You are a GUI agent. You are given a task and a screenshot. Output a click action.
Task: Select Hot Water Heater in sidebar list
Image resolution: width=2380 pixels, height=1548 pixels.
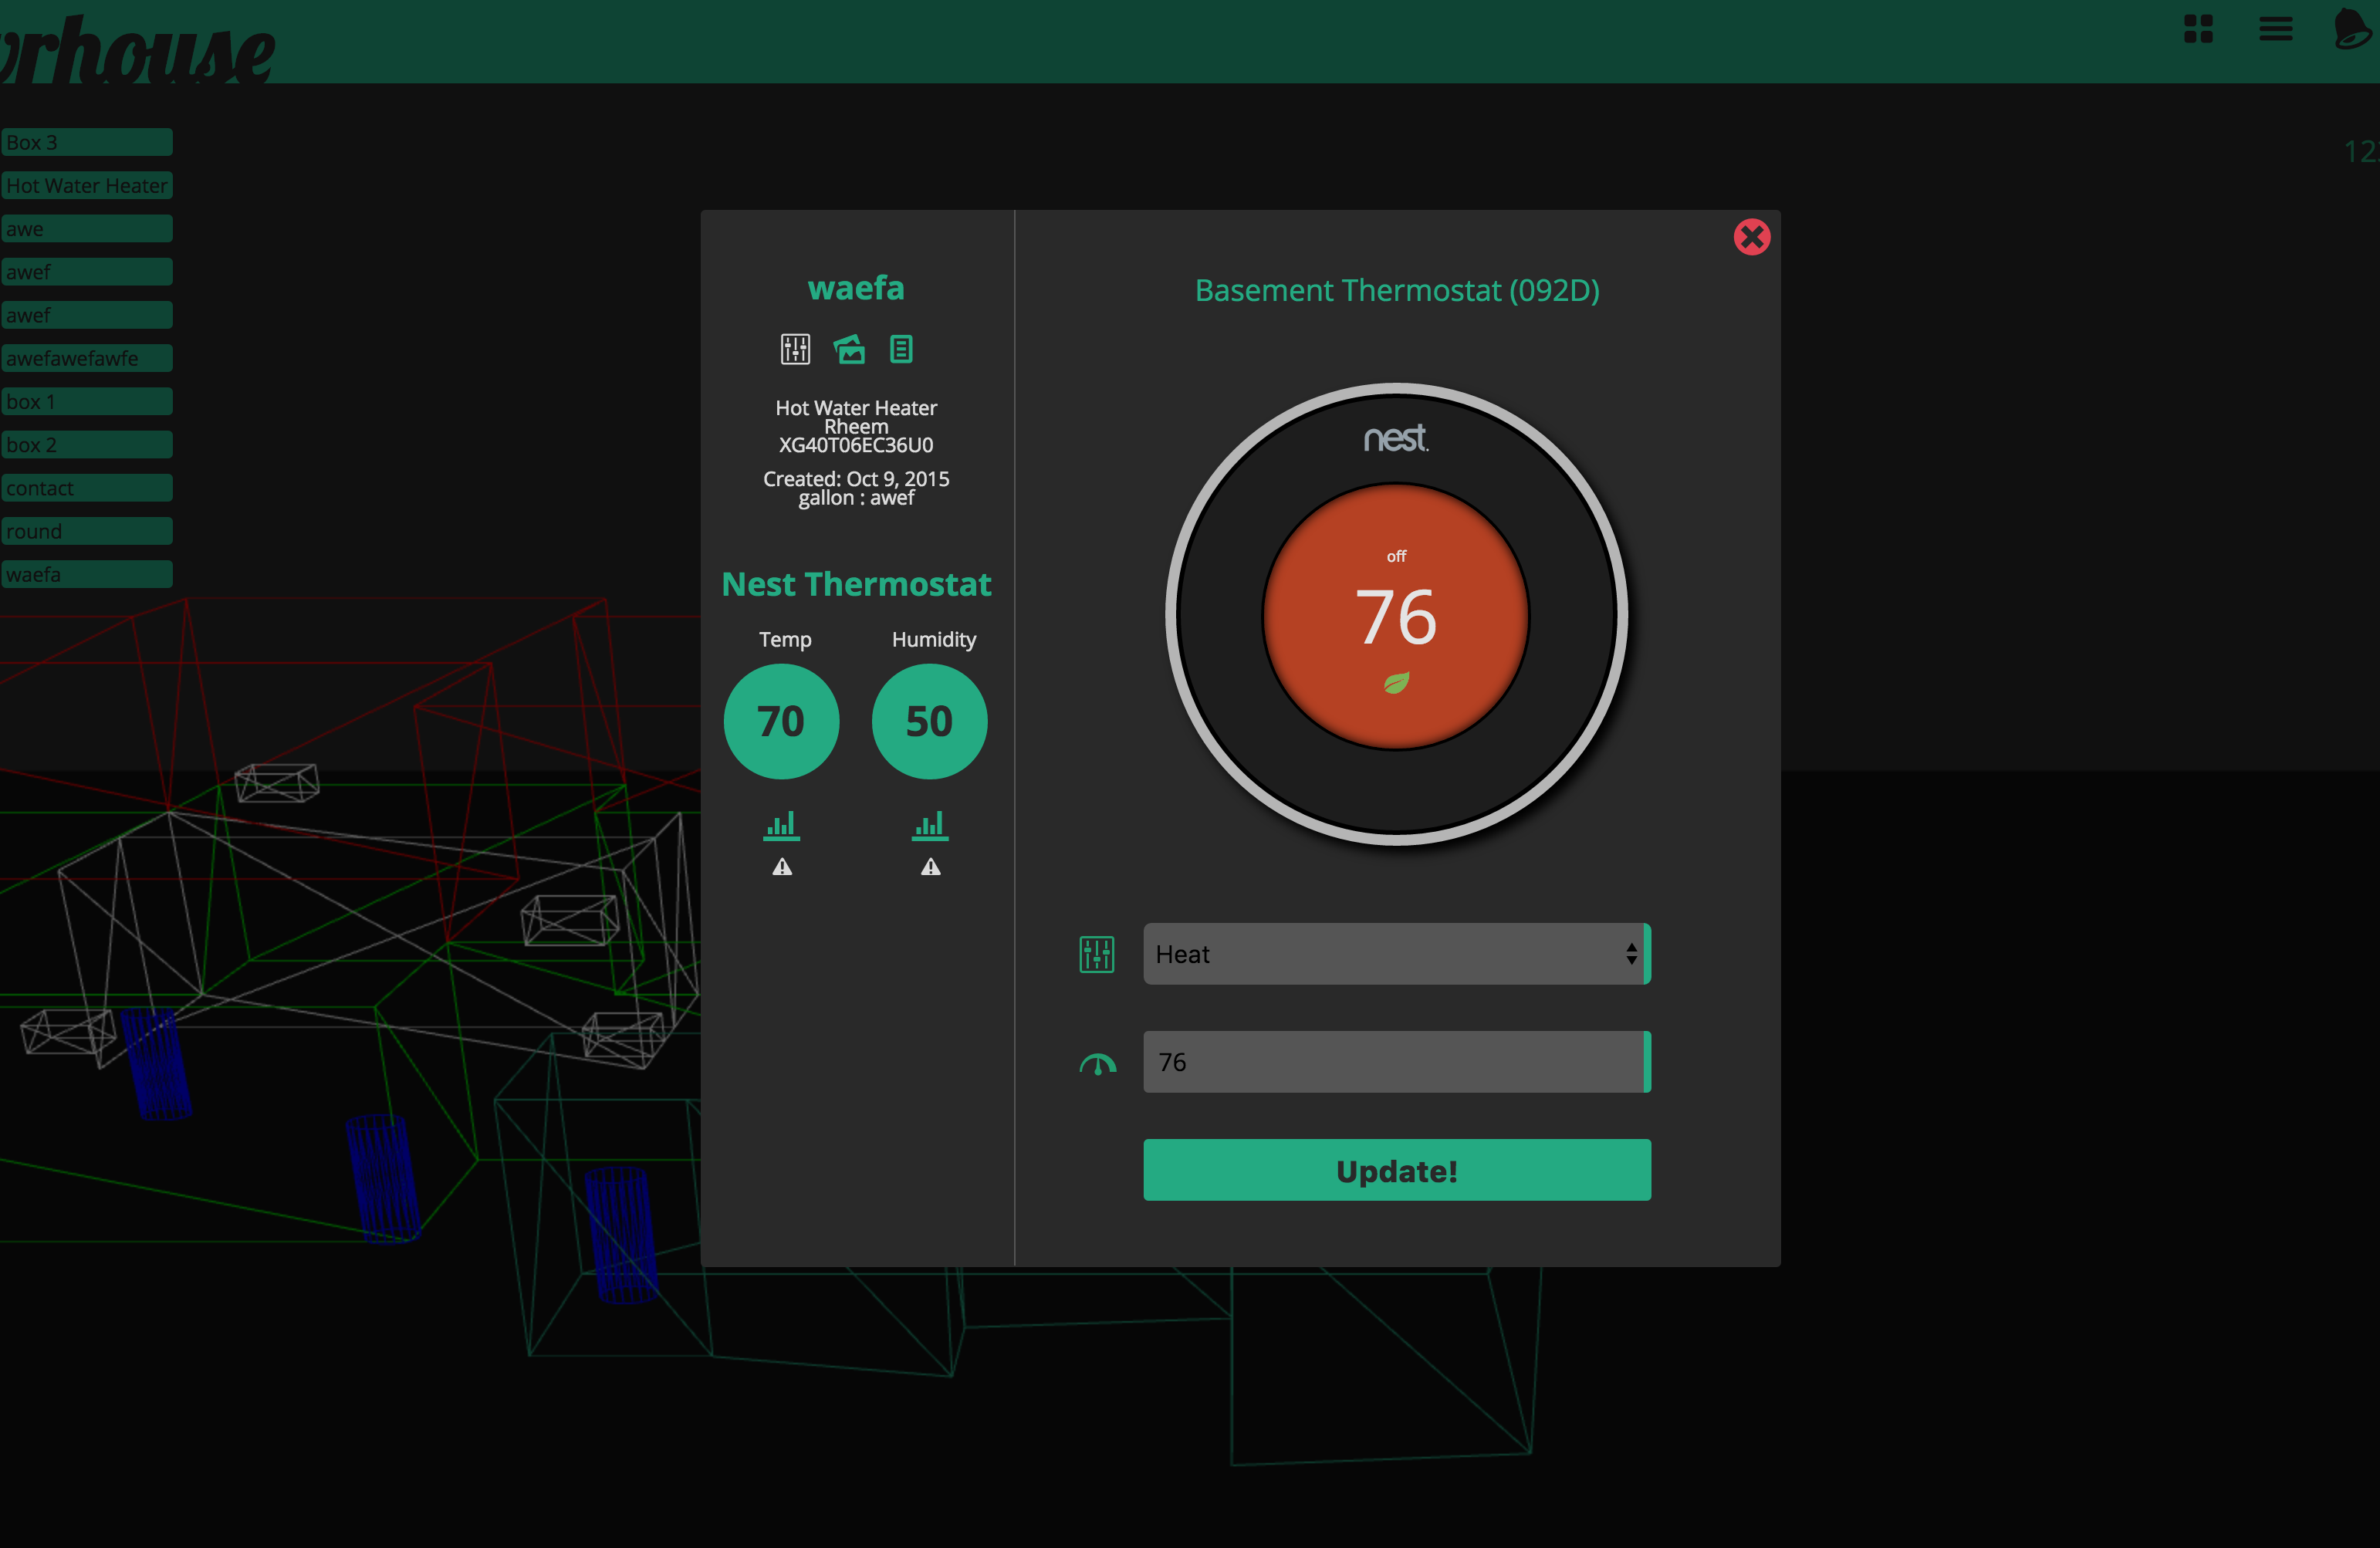click(86, 185)
